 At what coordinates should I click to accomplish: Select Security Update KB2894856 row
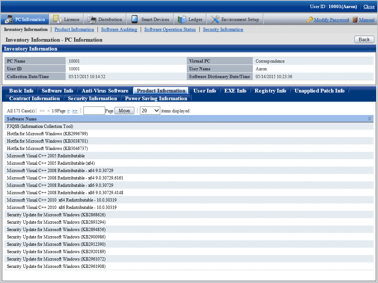coord(189,229)
